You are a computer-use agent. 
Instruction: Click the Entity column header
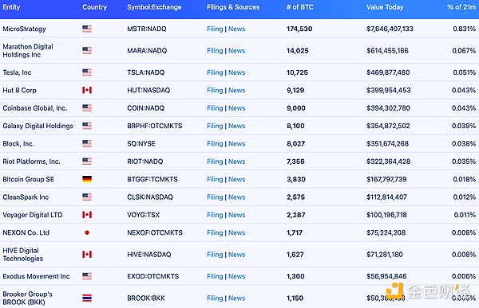(11, 7)
